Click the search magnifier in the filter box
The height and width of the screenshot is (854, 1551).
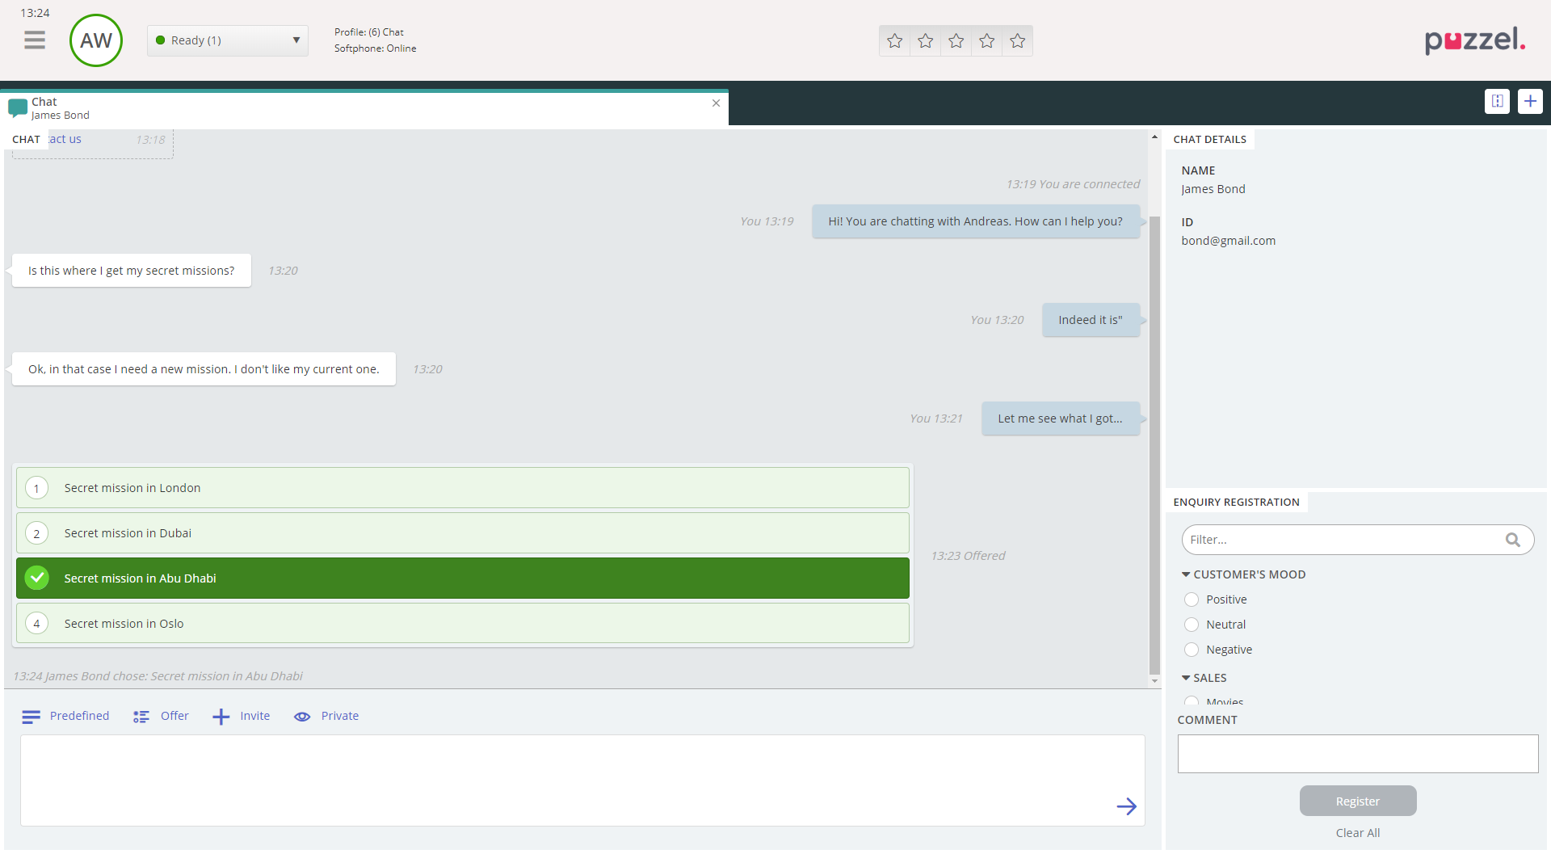click(1512, 540)
